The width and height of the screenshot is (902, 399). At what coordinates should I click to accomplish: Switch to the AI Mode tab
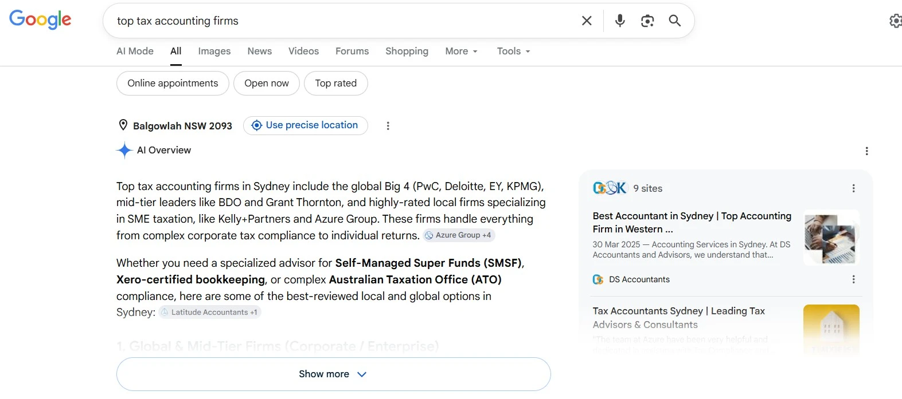(x=135, y=51)
